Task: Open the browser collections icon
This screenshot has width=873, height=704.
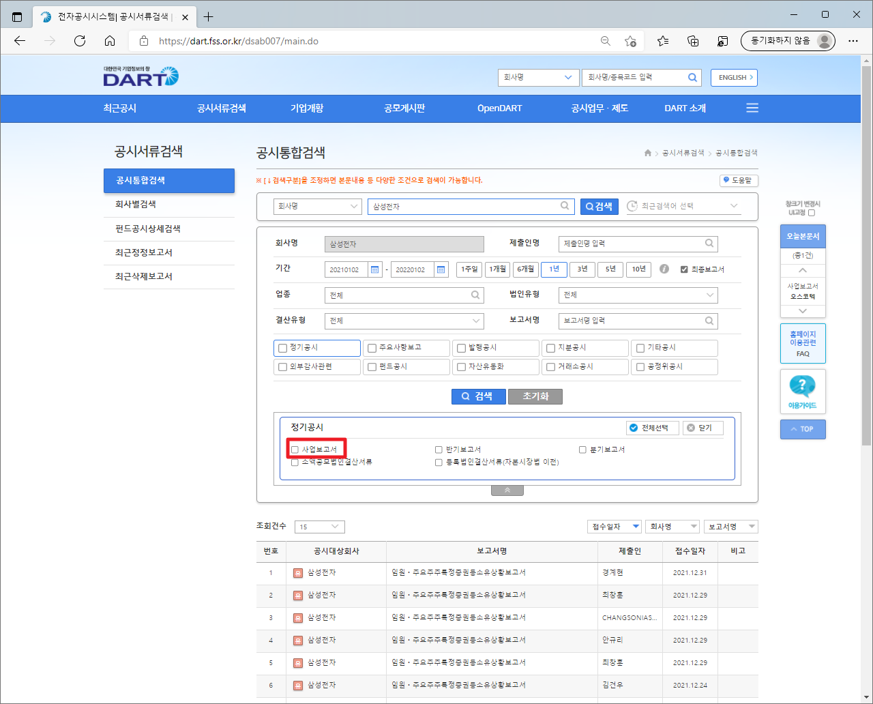Action: click(x=693, y=41)
